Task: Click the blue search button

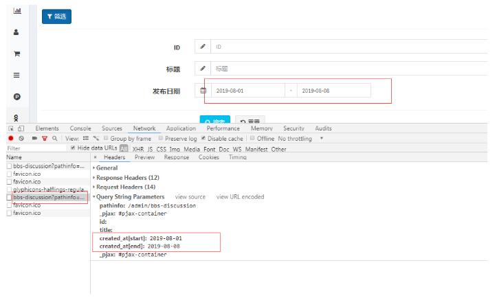Action: [x=215, y=120]
